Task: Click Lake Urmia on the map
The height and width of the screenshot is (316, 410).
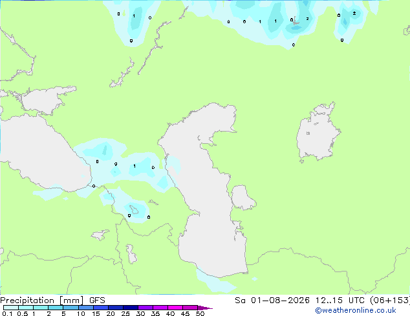Action: [x=131, y=254]
